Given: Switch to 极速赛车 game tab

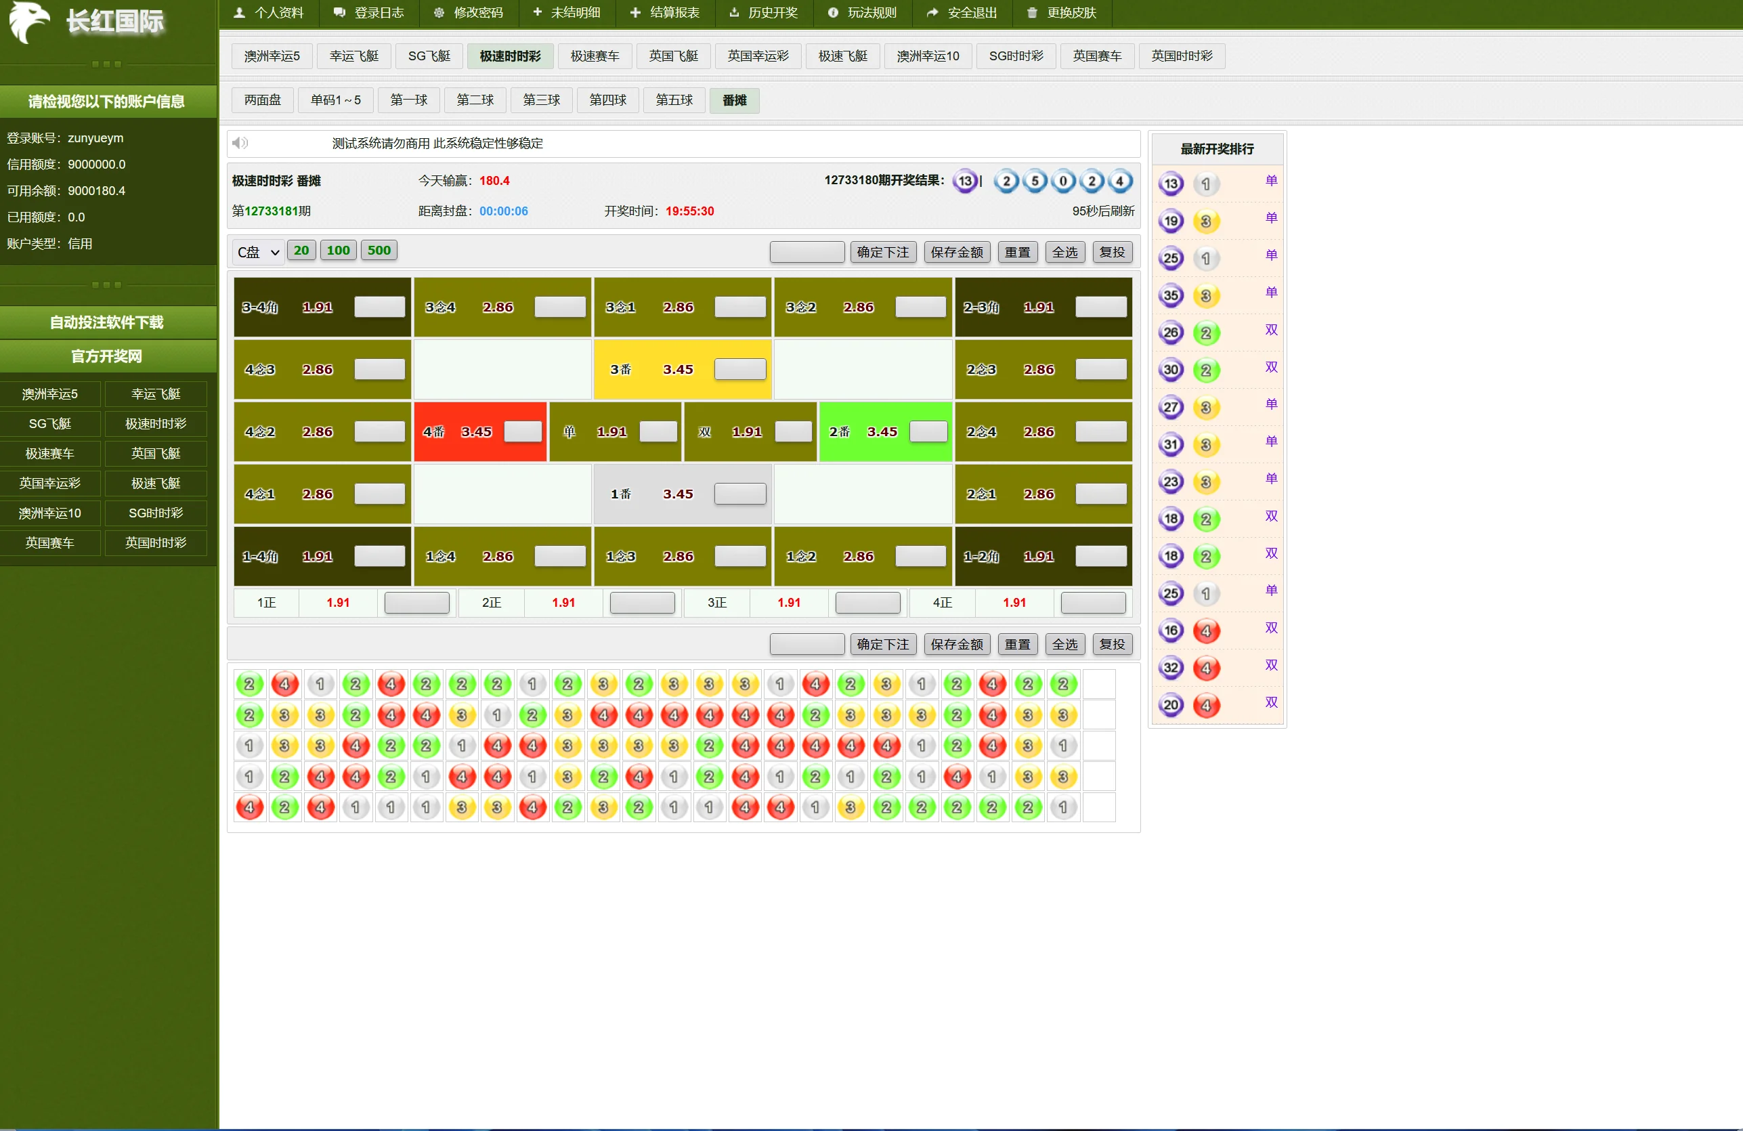Looking at the screenshot, I should coord(594,56).
